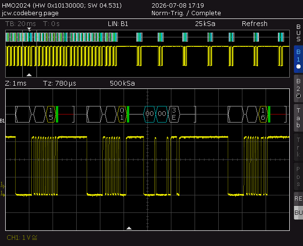This screenshot has width=303, height=246.
Task: Select the B2 bus softkey
Action: pyautogui.click(x=298, y=88)
